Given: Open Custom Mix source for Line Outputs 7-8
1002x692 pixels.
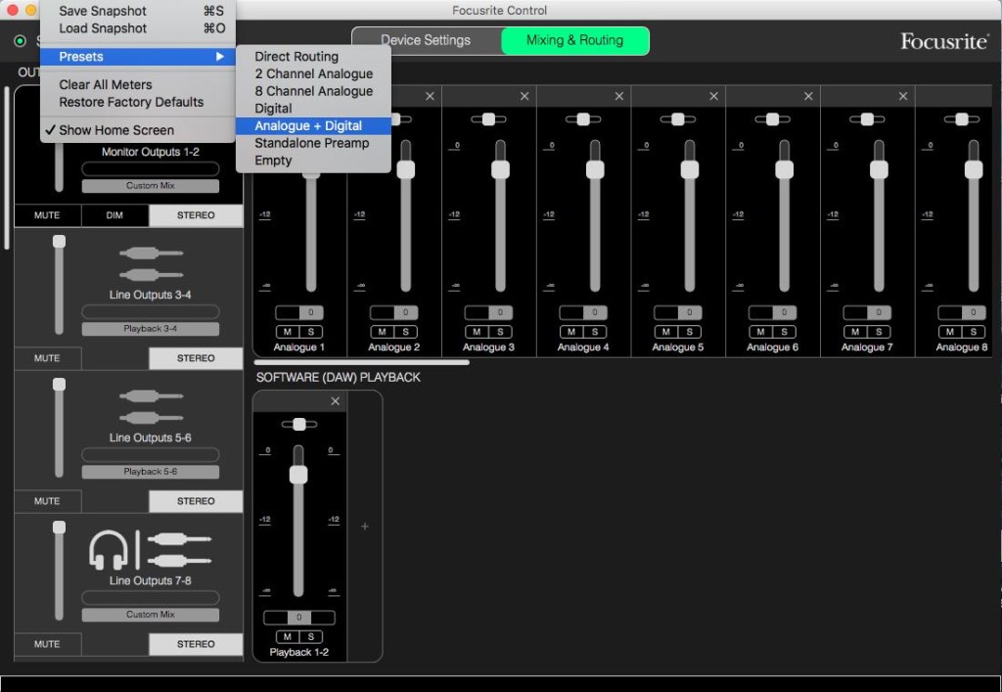Looking at the screenshot, I should point(150,615).
